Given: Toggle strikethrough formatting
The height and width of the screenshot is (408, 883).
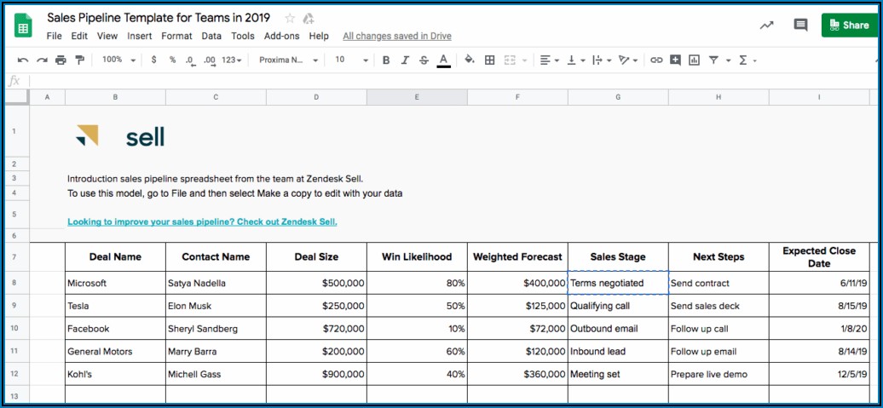Looking at the screenshot, I should pyautogui.click(x=424, y=60).
